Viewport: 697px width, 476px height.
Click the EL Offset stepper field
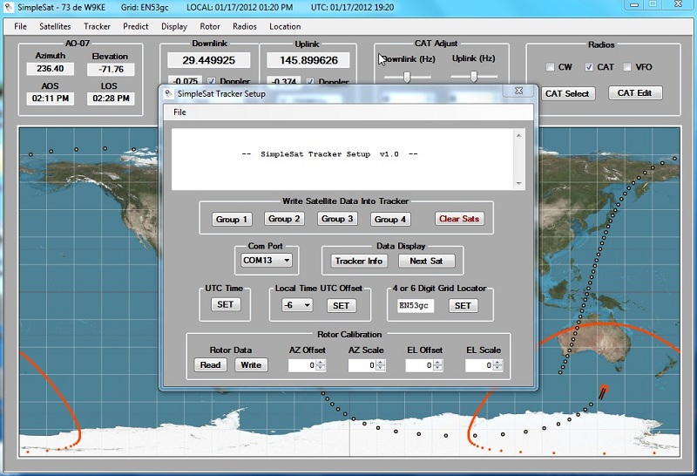424,365
